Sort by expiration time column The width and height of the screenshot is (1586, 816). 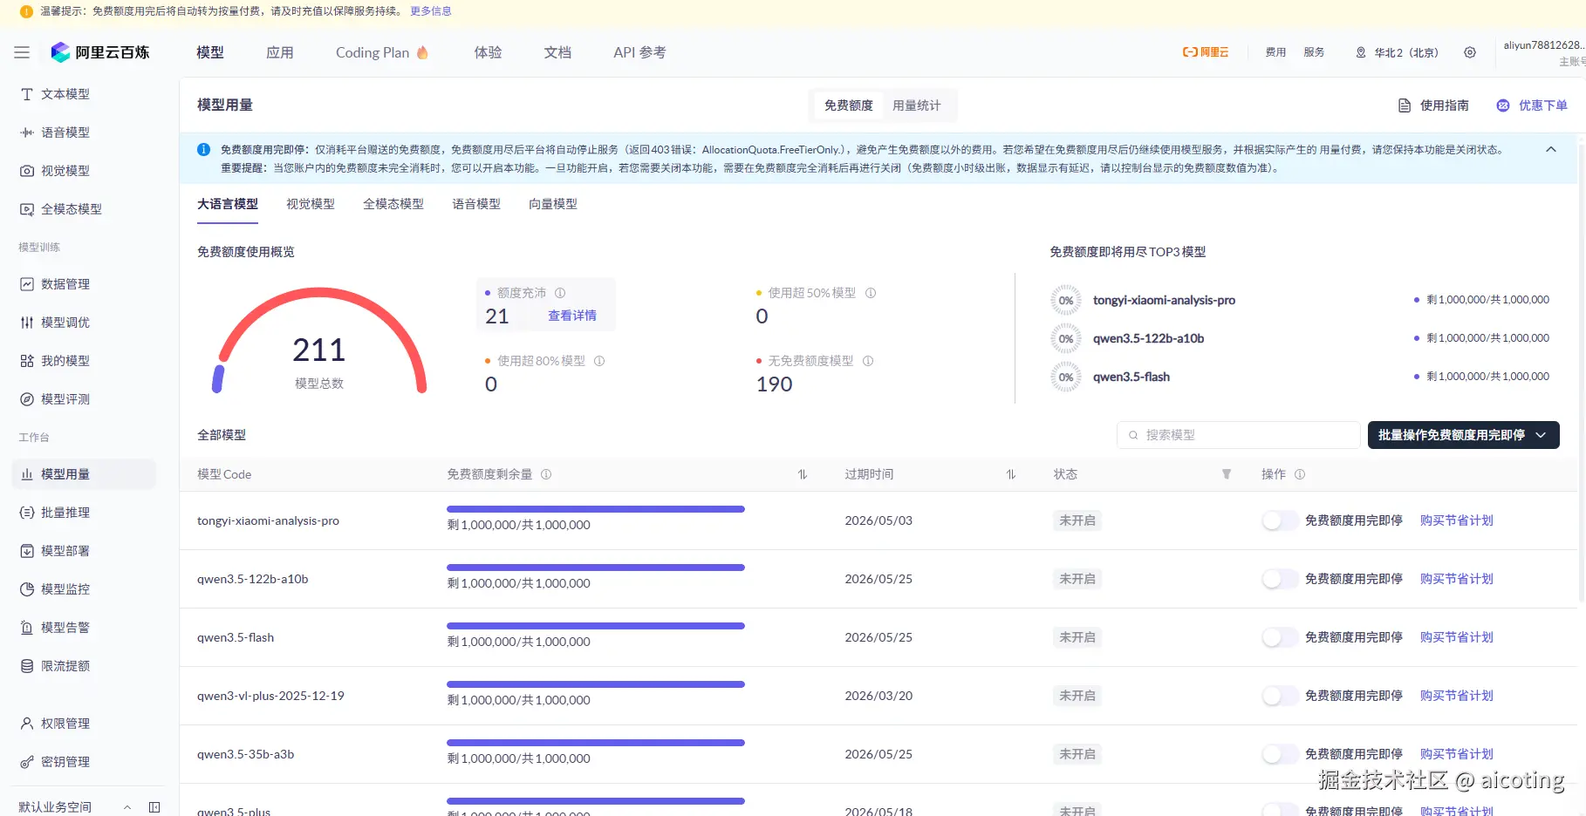(1011, 474)
